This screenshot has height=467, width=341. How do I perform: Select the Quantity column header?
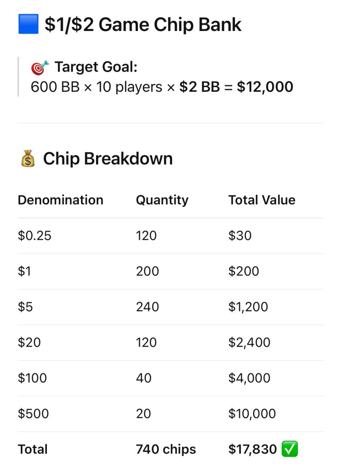click(x=162, y=200)
